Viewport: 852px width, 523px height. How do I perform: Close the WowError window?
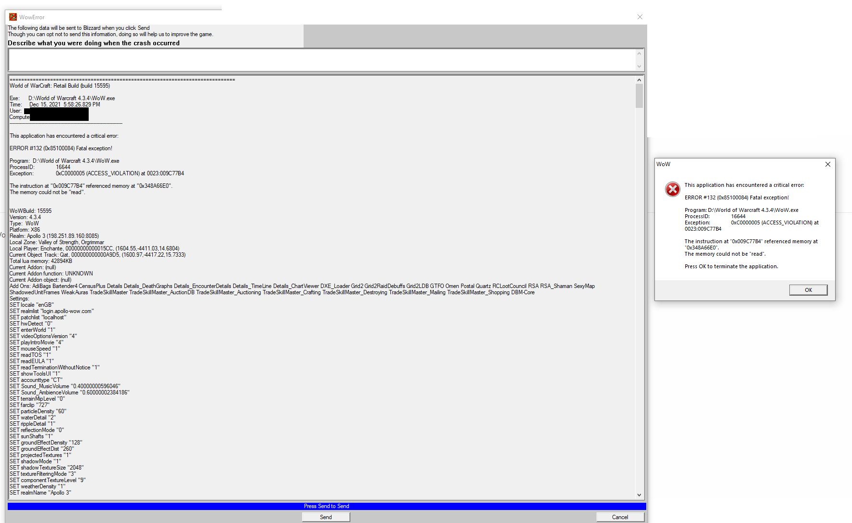tap(639, 17)
